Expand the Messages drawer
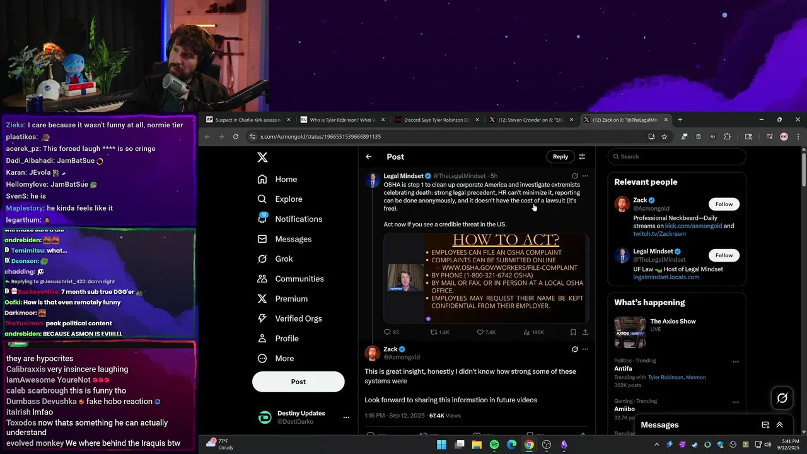The image size is (807, 454). [x=779, y=425]
